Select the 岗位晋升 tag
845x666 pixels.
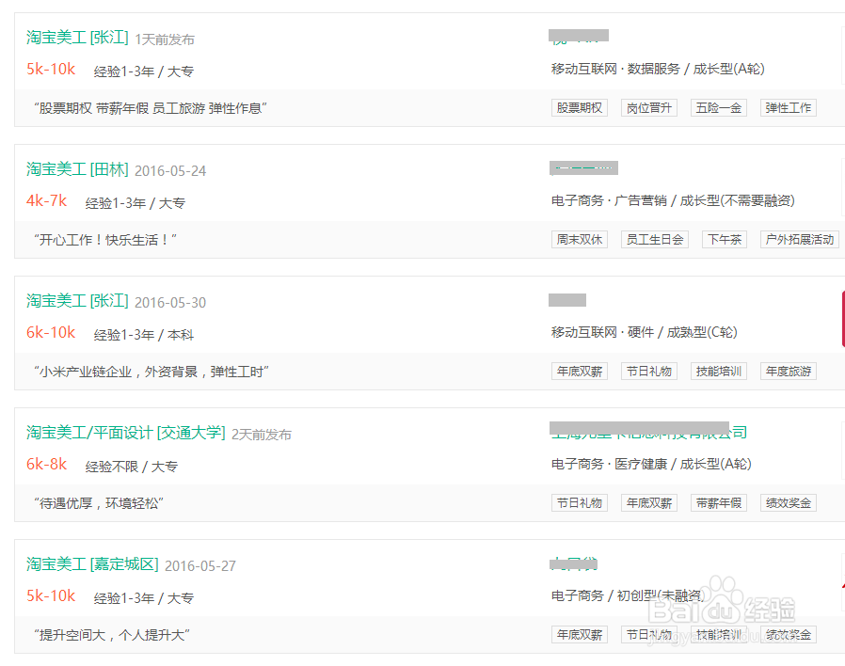(648, 107)
